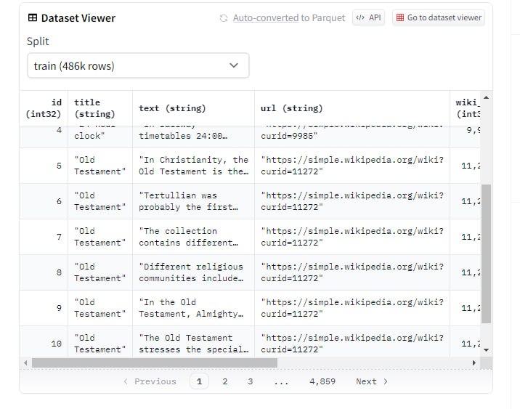Click the Auto-converted refresh icon
The image size is (520, 409).
(224, 18)
